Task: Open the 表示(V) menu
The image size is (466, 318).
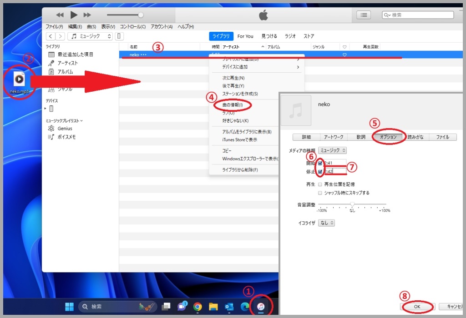Action: point(108,27)
